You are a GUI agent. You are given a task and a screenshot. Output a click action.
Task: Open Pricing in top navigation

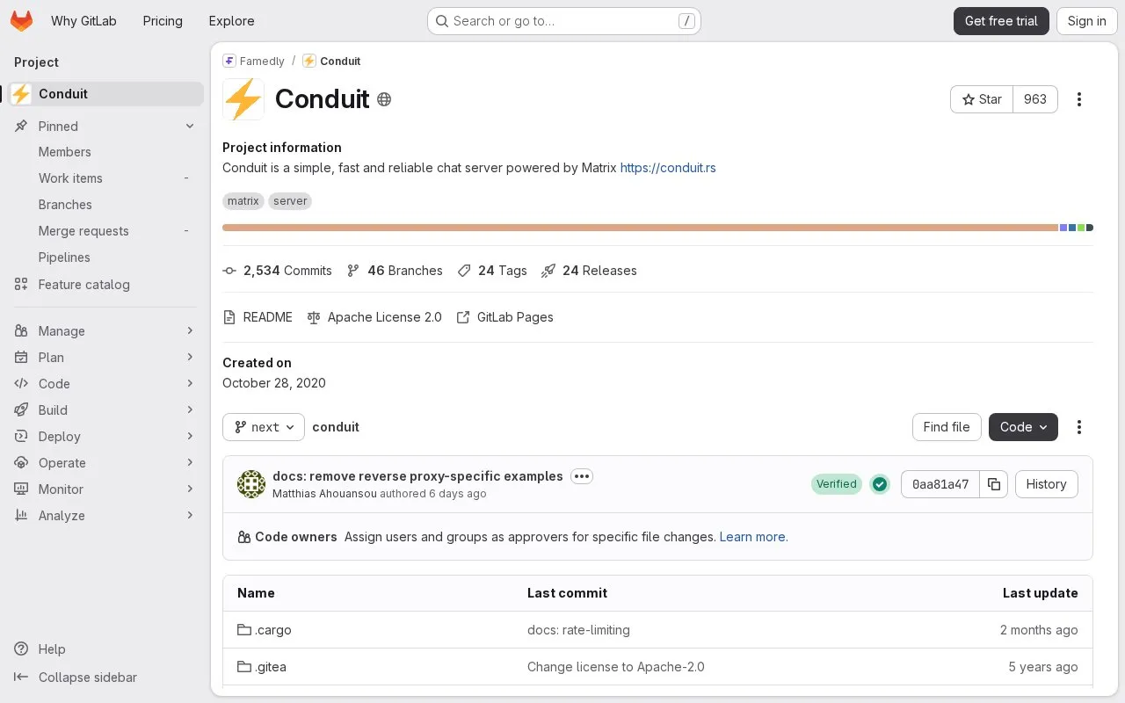coord(163,21)
